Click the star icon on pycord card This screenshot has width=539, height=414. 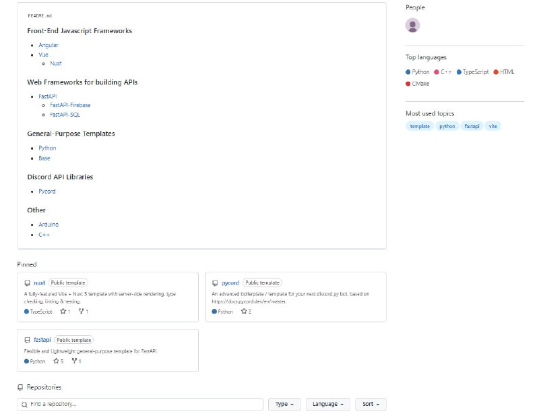(x=244, y=311)
